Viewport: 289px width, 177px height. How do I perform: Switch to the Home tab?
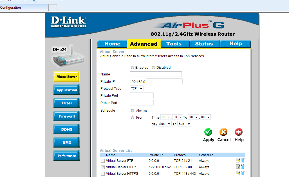pos(112,44)
